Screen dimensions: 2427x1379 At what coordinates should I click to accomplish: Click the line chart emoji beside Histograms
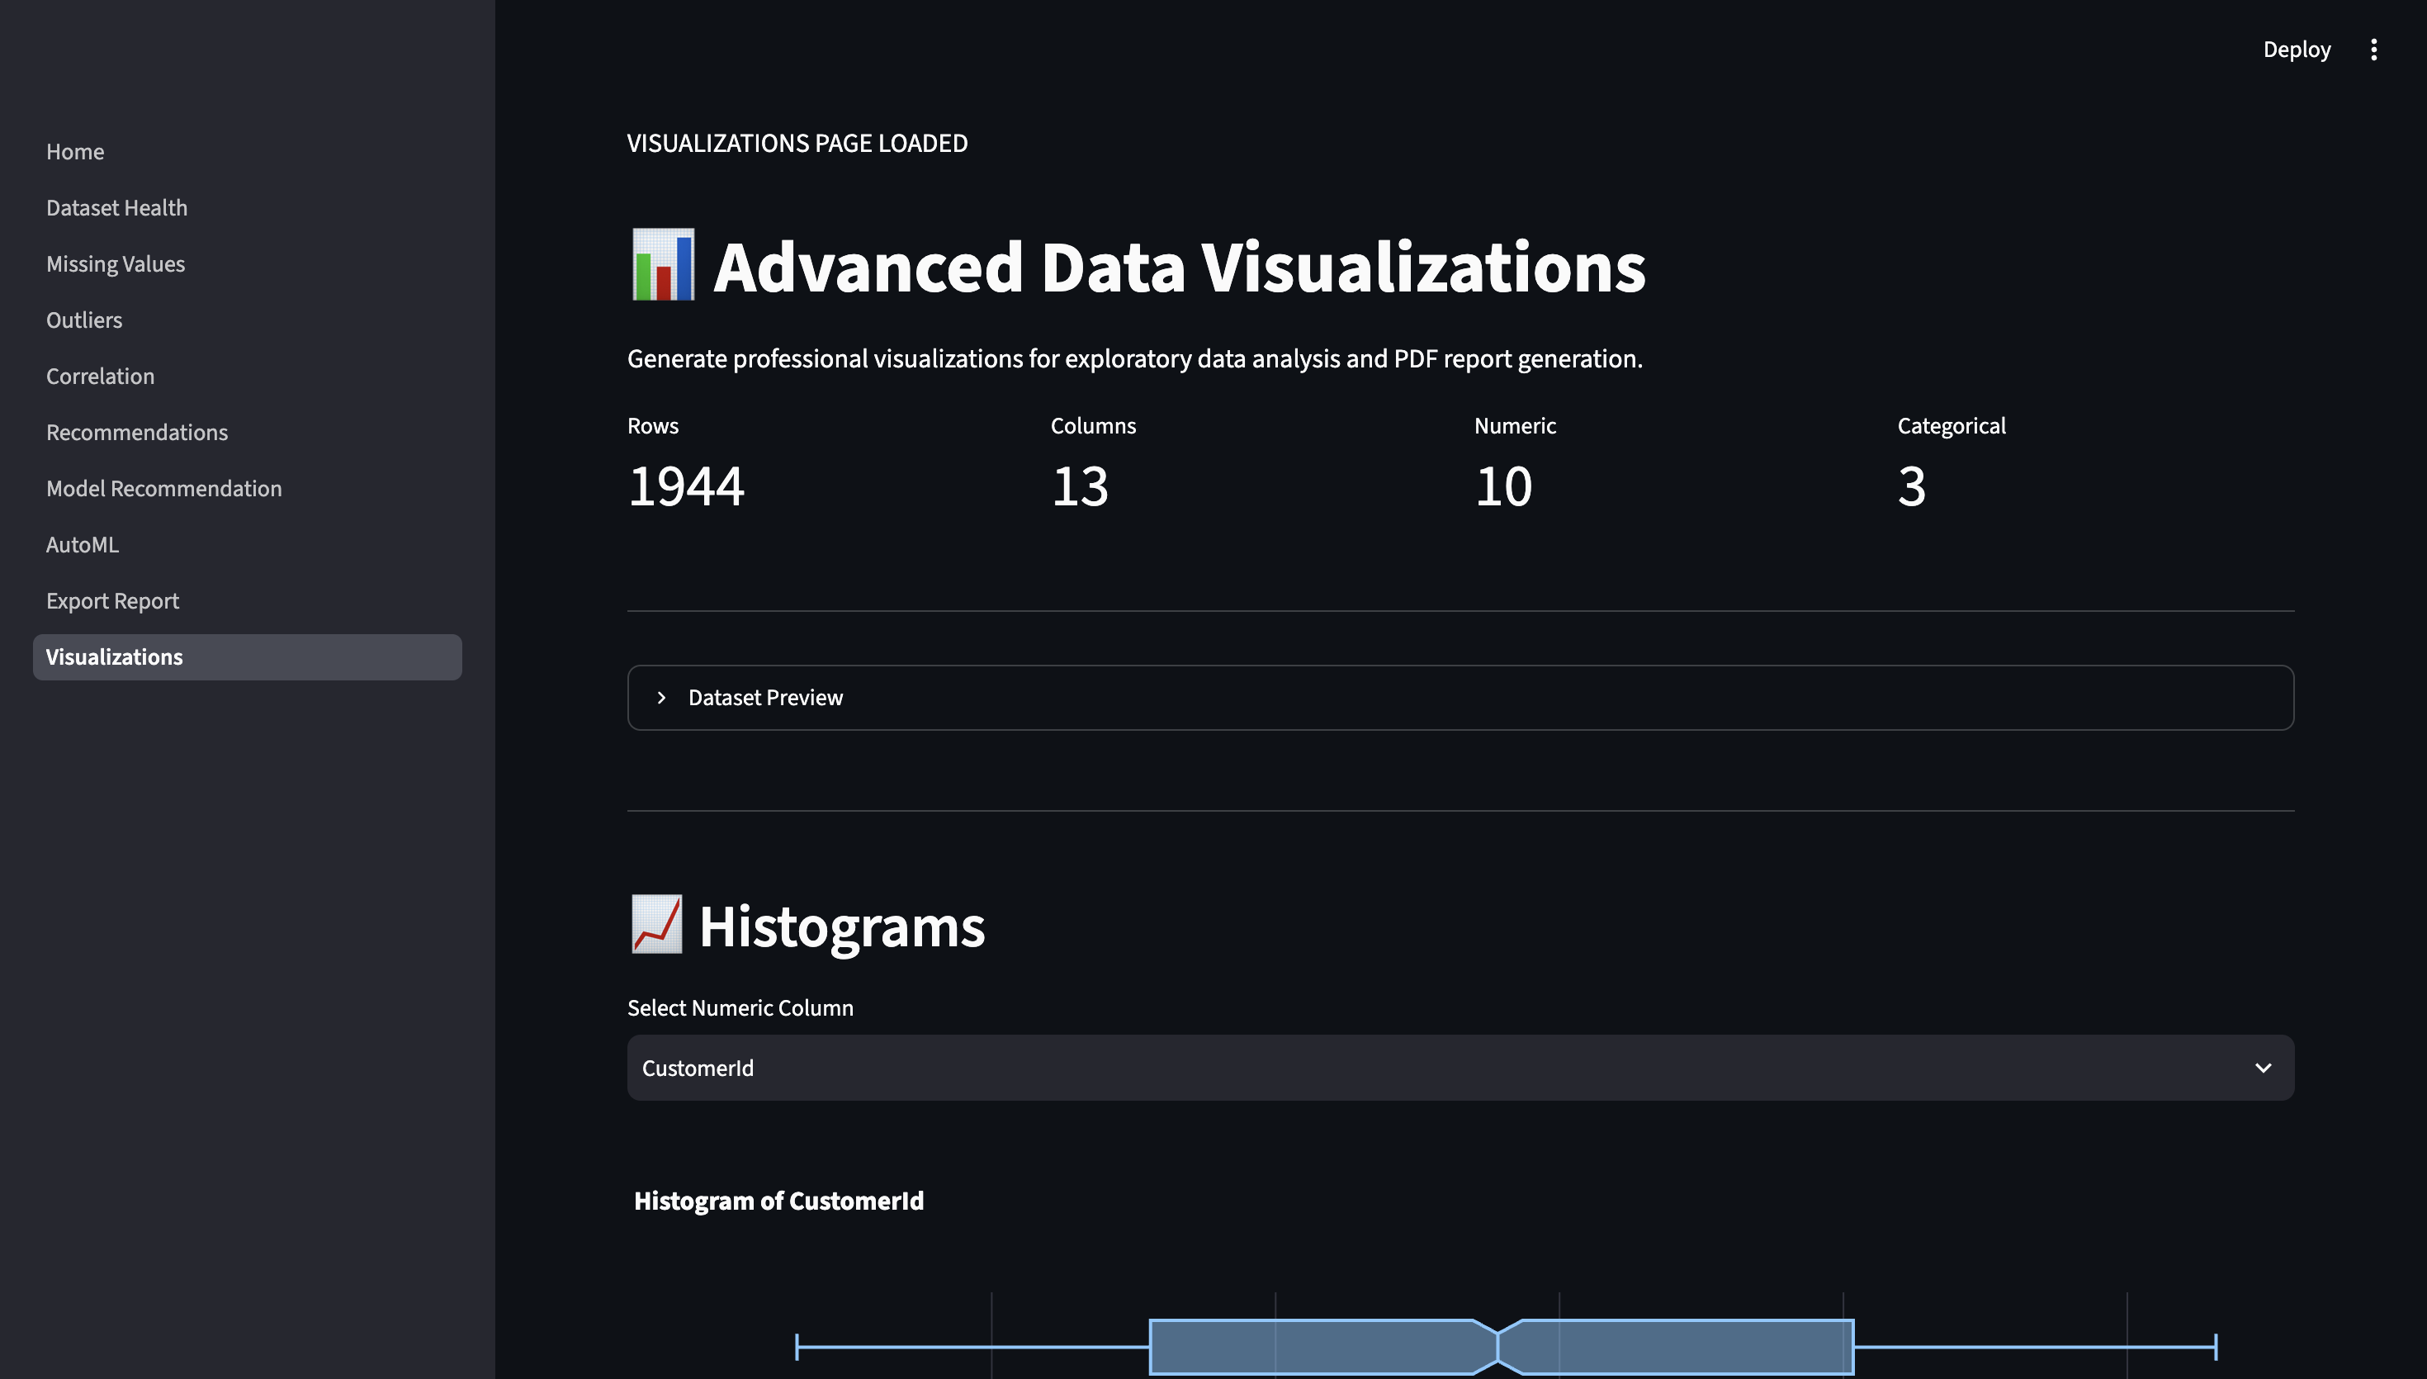point(656,924)
